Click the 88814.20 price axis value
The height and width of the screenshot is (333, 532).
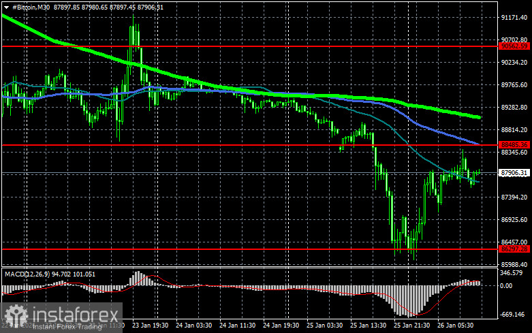click(x=514, y=129)
